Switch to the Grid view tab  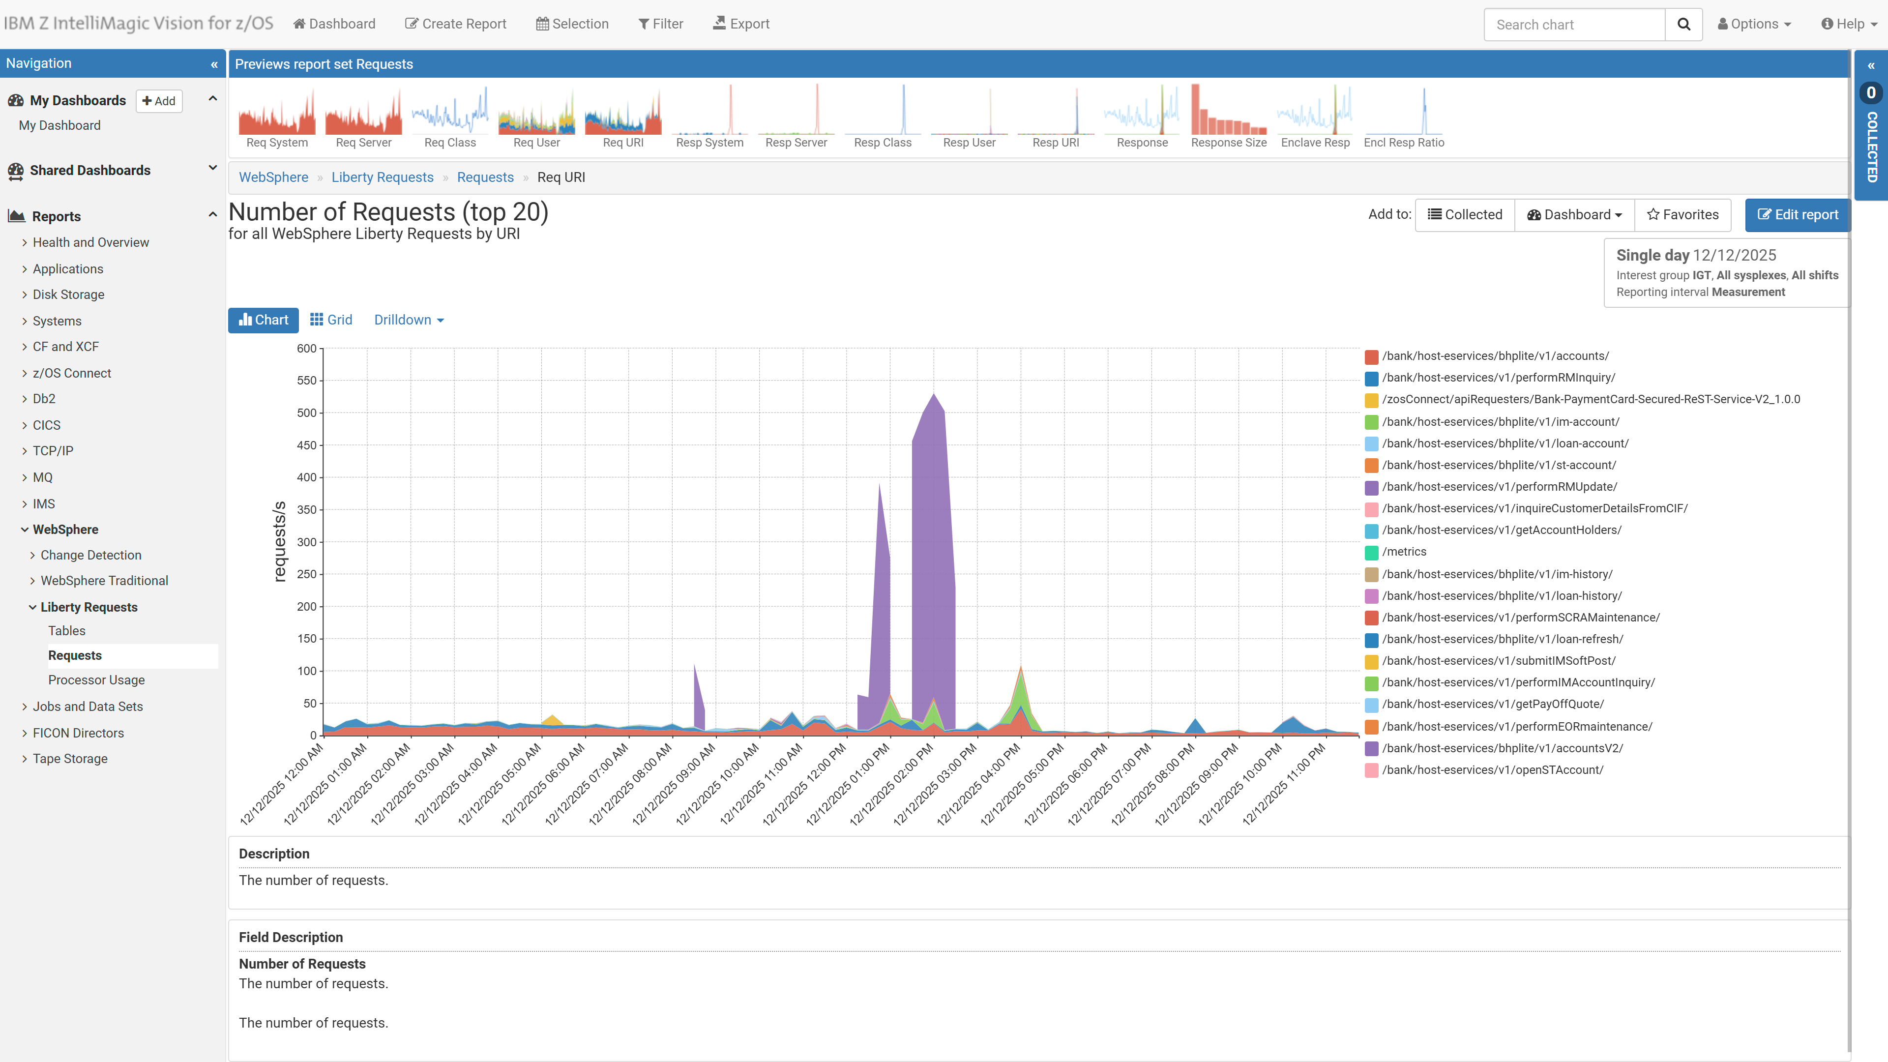(x=331, y=320)
